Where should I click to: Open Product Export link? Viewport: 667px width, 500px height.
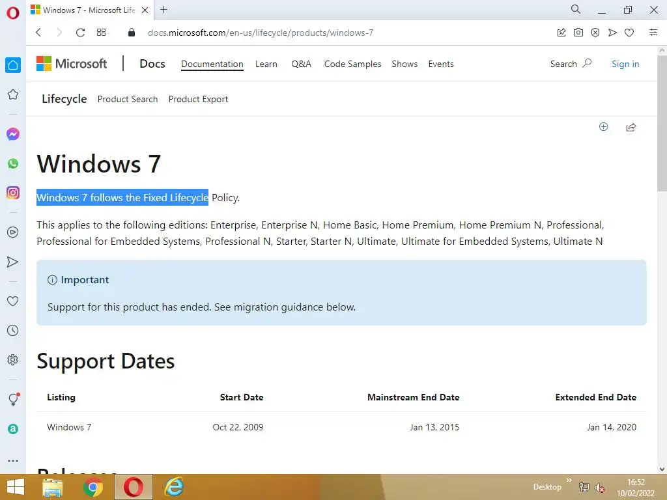(198, 99)
